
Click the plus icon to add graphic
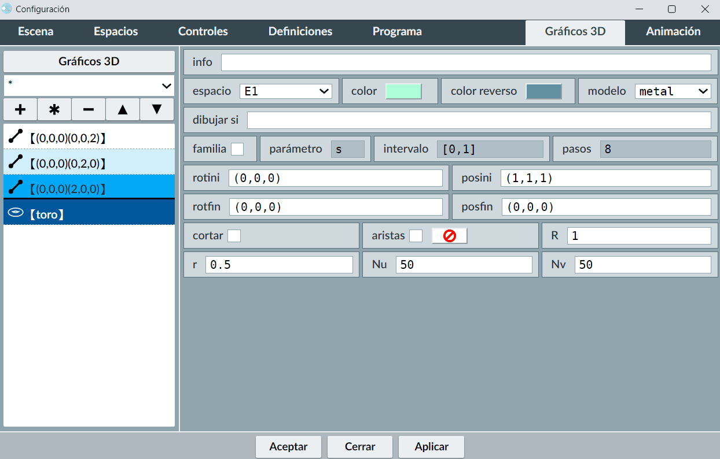click(20, 109)
